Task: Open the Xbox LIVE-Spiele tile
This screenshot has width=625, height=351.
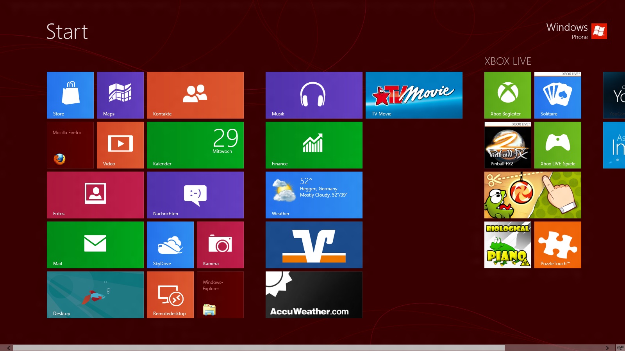Action: (558, 145)
